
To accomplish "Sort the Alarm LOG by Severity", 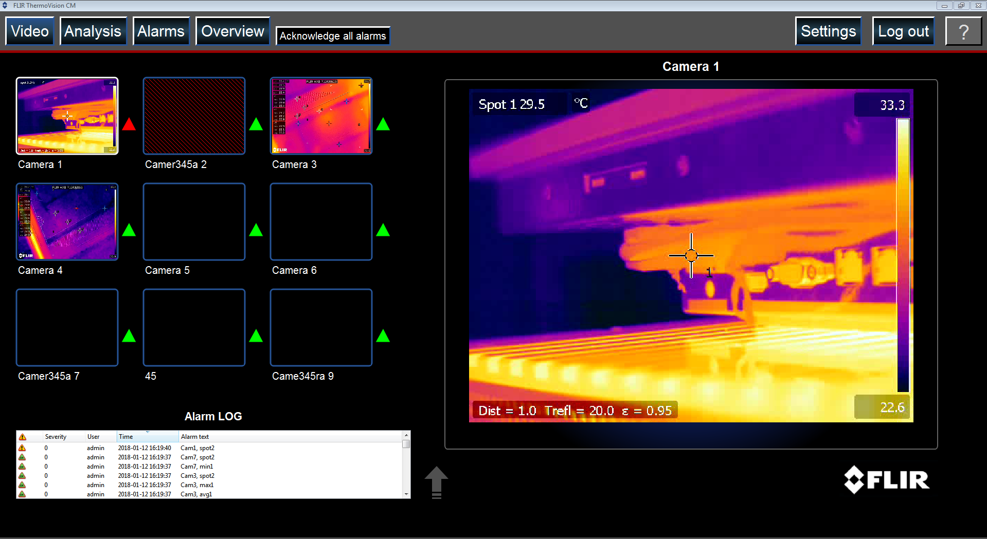I will [56, 436].
